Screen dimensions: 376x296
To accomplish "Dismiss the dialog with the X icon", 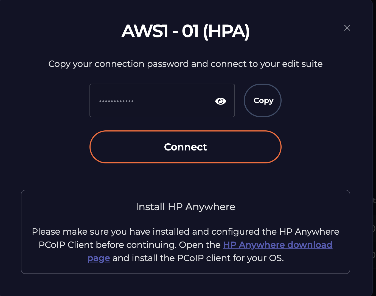I will point(347,28).
